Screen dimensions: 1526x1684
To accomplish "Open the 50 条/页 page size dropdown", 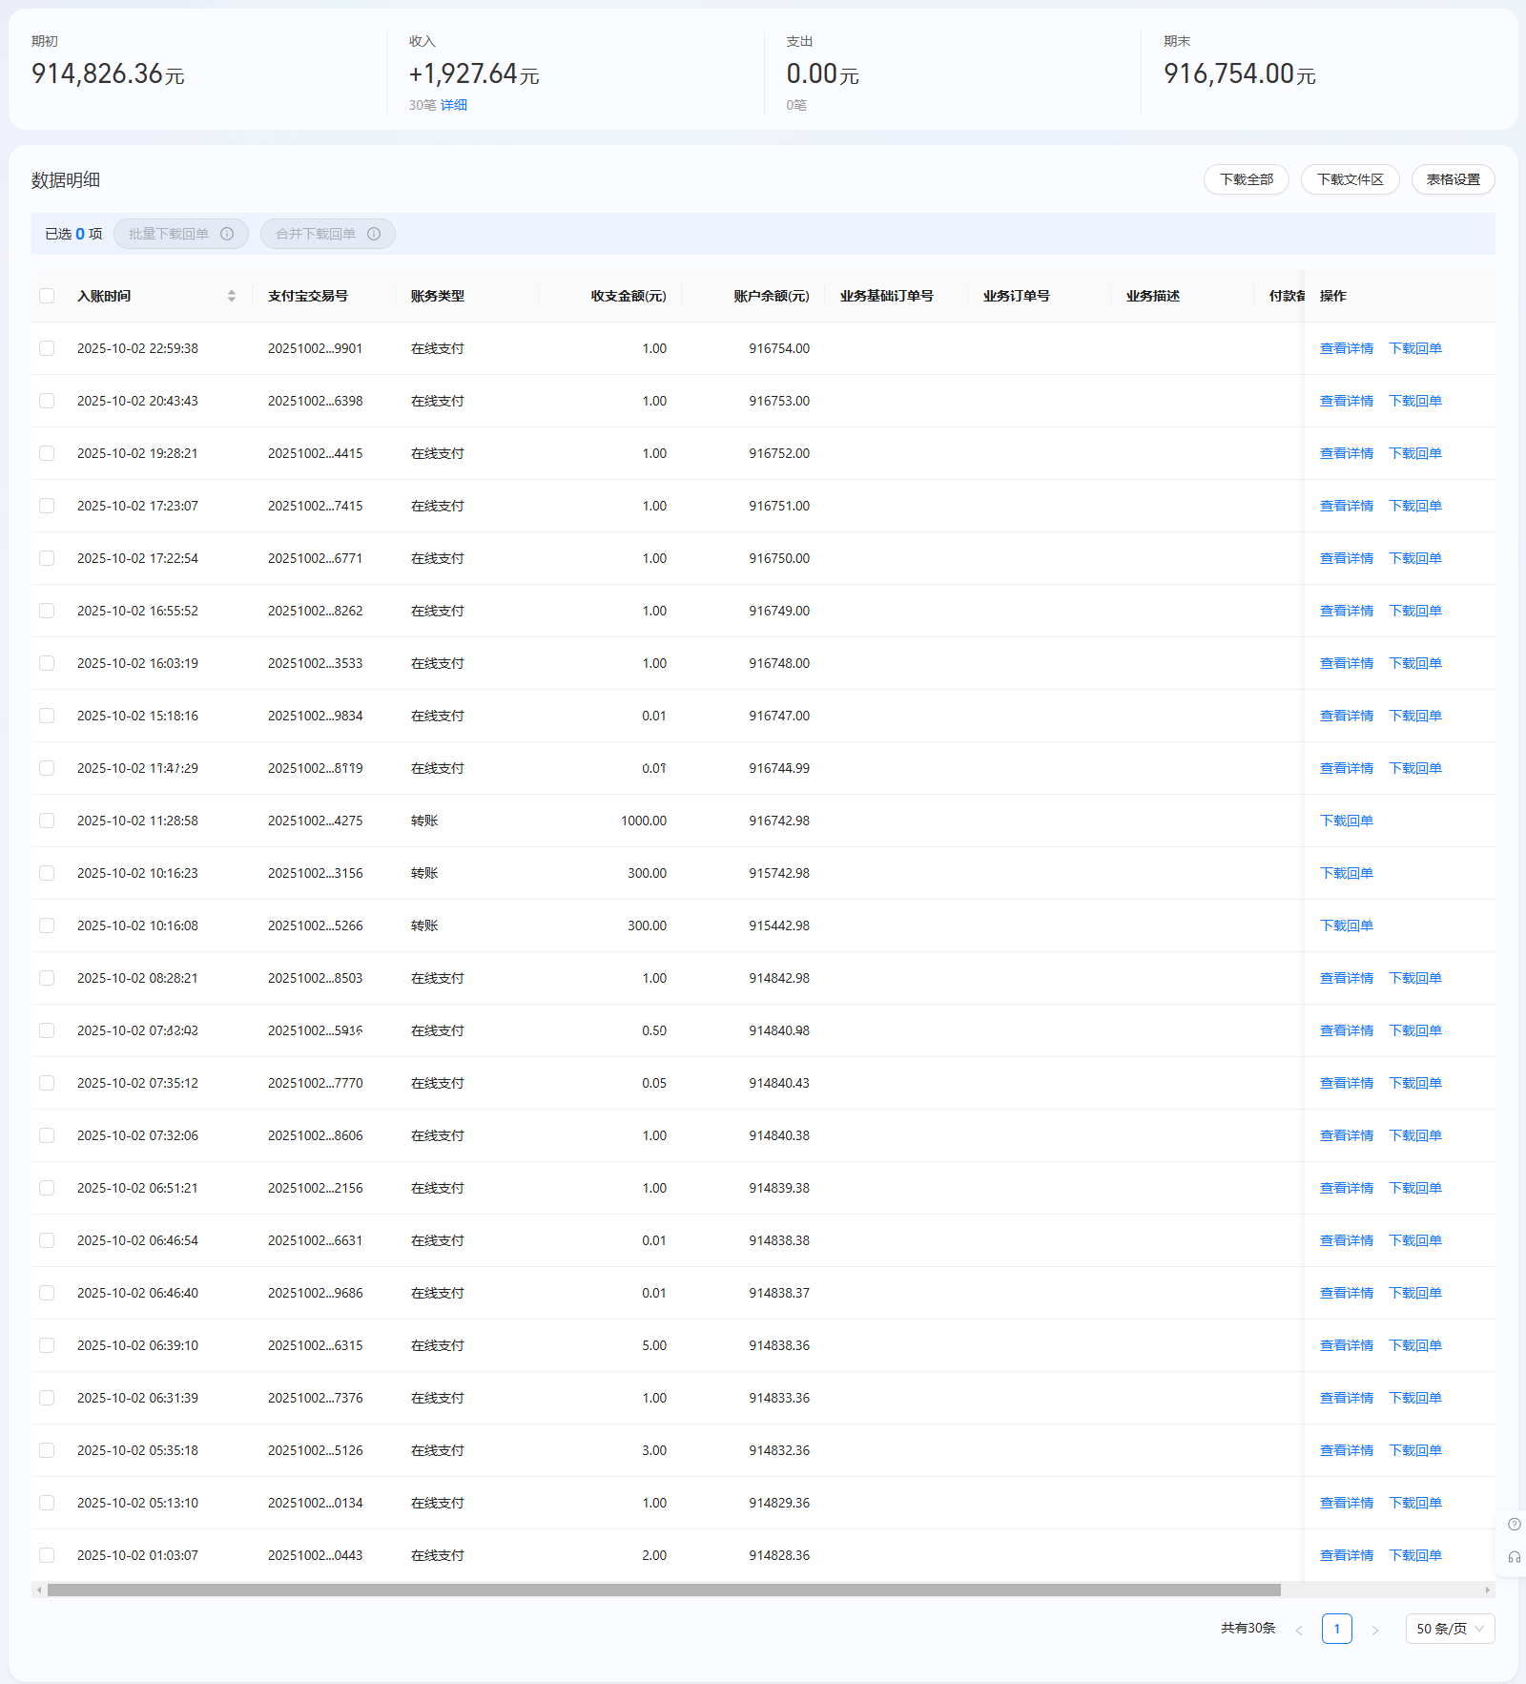I will pyautogui.click(x=1450, y=1629).
